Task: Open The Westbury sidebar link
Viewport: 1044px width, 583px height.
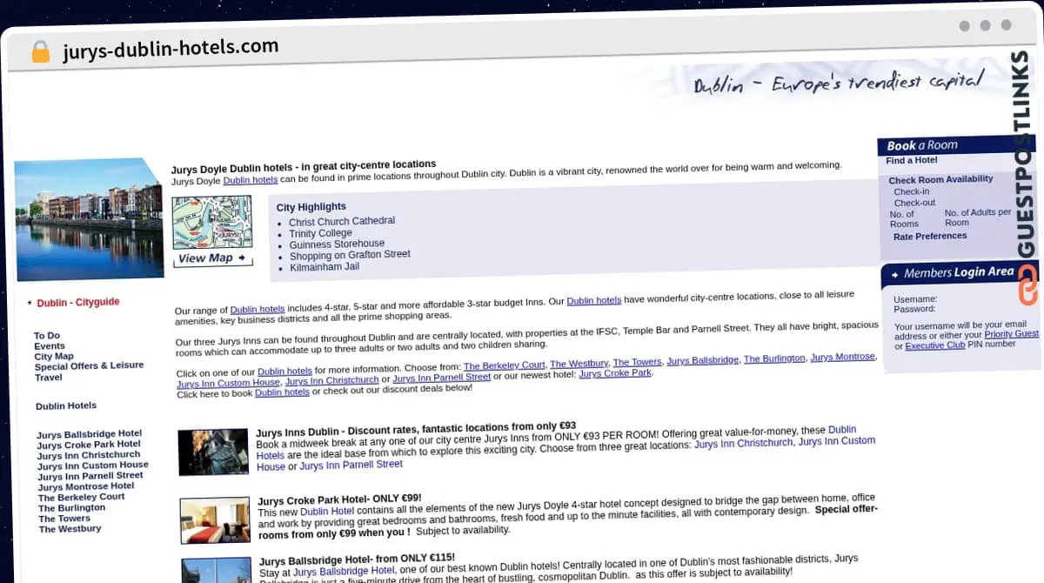Action: click(70, 528)
